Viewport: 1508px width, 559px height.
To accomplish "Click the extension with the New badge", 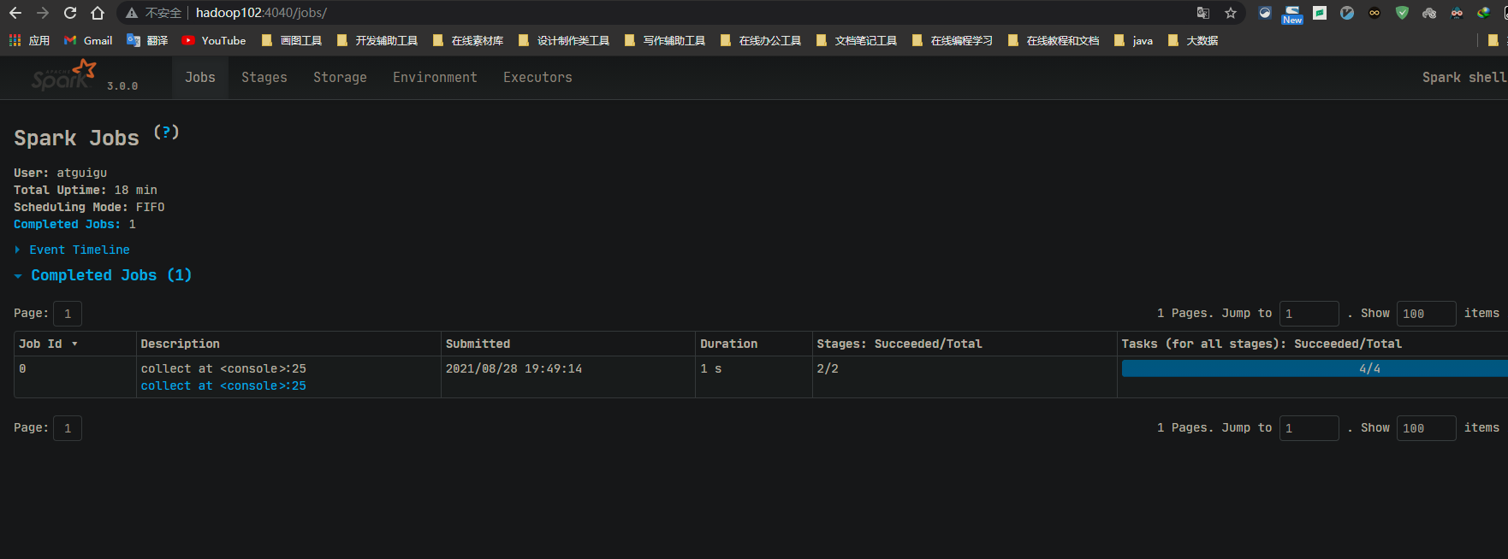I will (1292, 14).
